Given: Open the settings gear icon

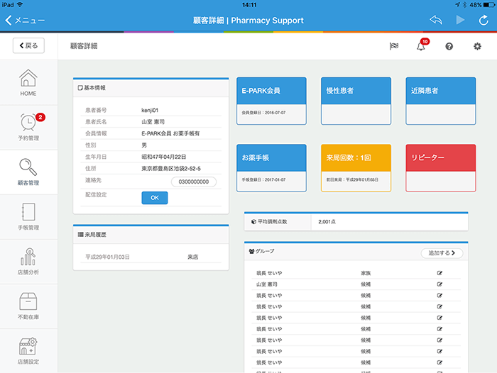Looking at the screenshot, I should (x=477, y=47).
